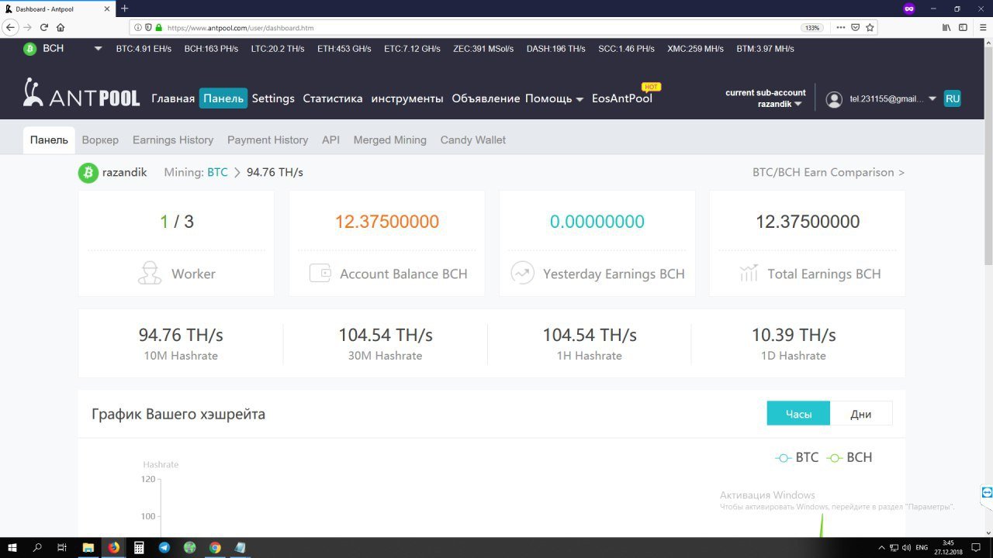This screenshot has width=993, height=558.
Task: Bookmark this page with star icon
Action: pyautogui.click(x=870, y=27)
